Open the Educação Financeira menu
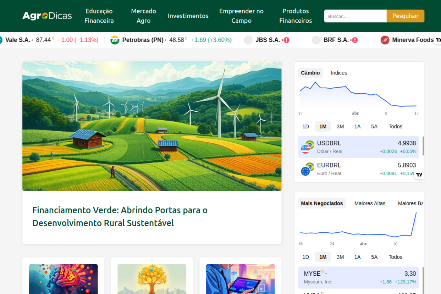 [99, 16]
